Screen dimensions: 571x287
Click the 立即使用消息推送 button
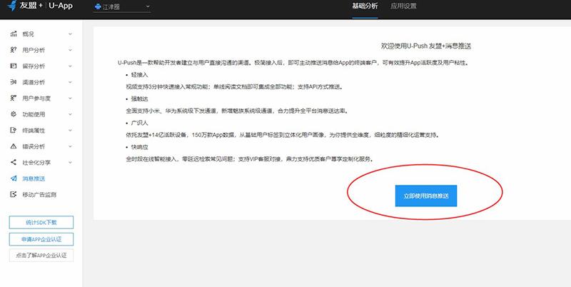point(426,194)
